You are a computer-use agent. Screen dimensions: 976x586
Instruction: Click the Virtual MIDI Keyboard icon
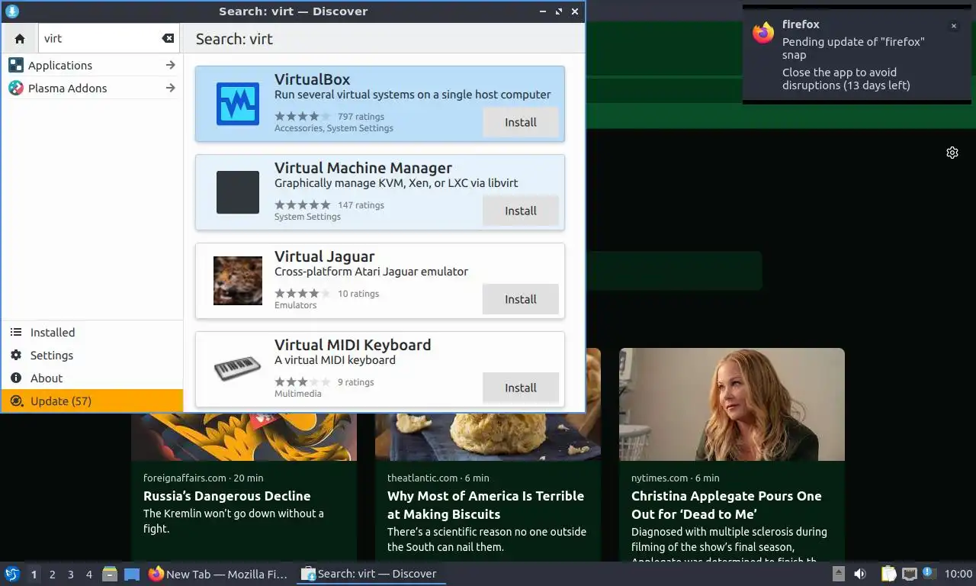tap(238, 369)
